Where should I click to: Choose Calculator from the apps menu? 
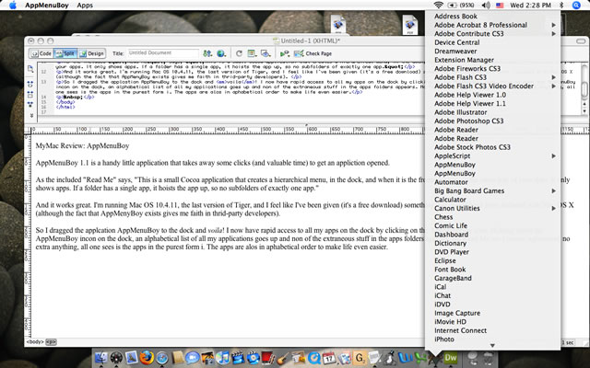tap(492, 200)
